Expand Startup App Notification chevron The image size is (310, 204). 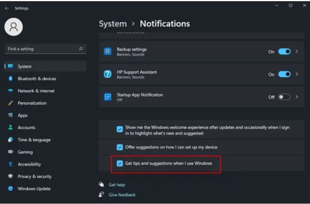[x=297, y=97]
